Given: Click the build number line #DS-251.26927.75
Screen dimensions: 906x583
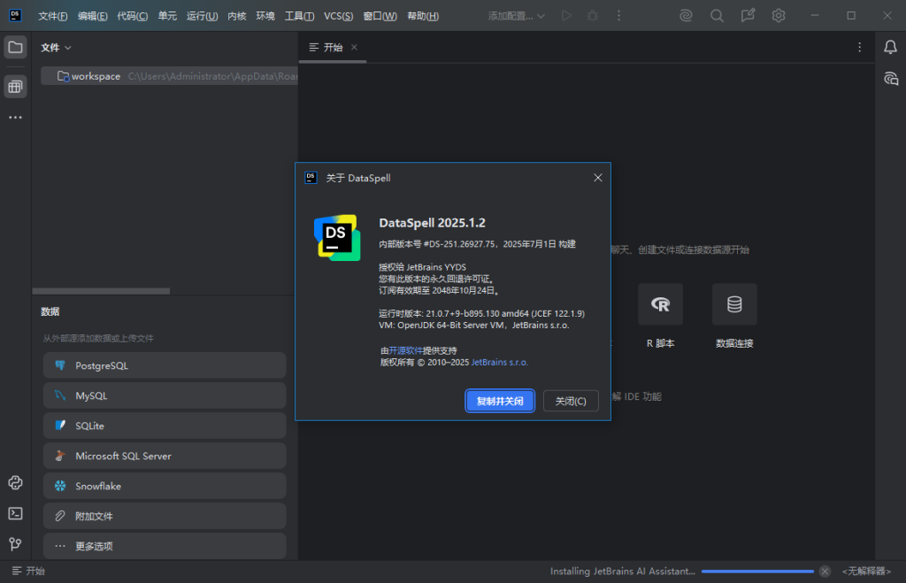Looking at the screenshot, I should pos(477,244).
